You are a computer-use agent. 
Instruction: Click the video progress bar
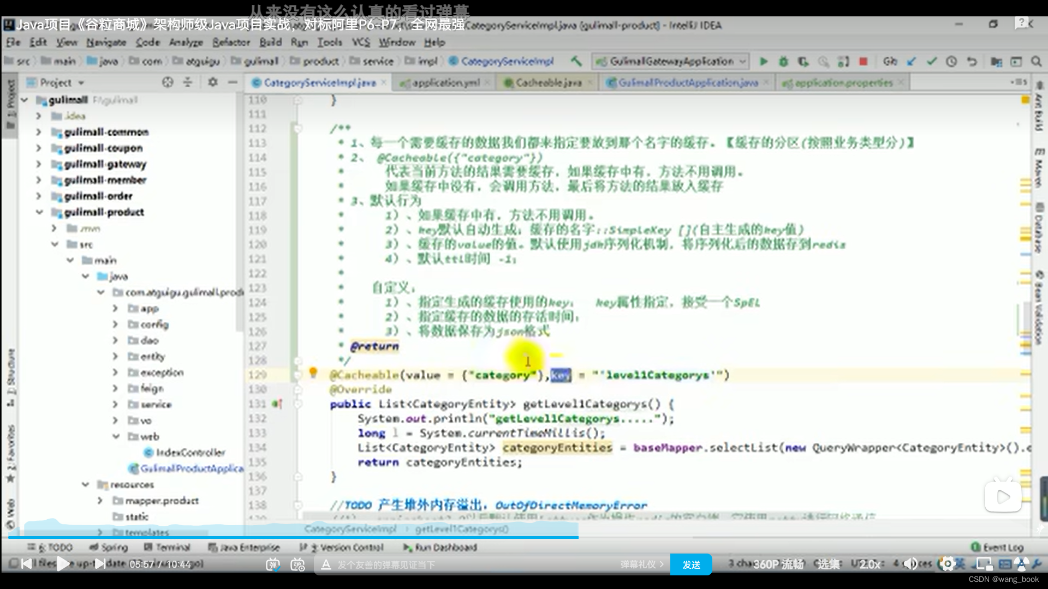click(x=524, y=537)
